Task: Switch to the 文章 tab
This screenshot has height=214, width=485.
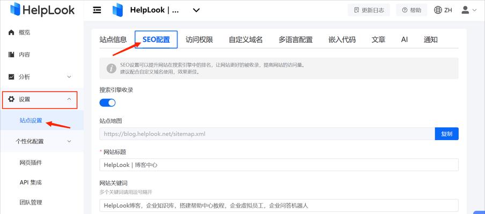Action: [378, 40]
